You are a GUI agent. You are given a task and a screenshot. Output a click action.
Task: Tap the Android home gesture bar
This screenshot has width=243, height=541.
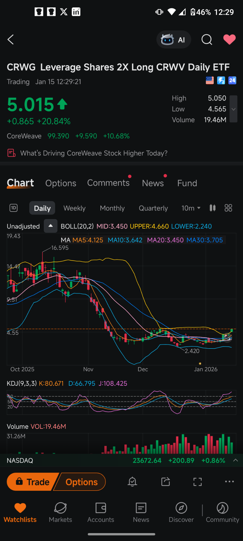(121, 534)
